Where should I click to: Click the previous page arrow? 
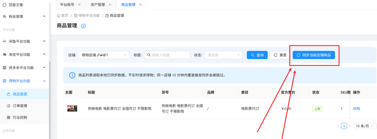pos(338,126)
